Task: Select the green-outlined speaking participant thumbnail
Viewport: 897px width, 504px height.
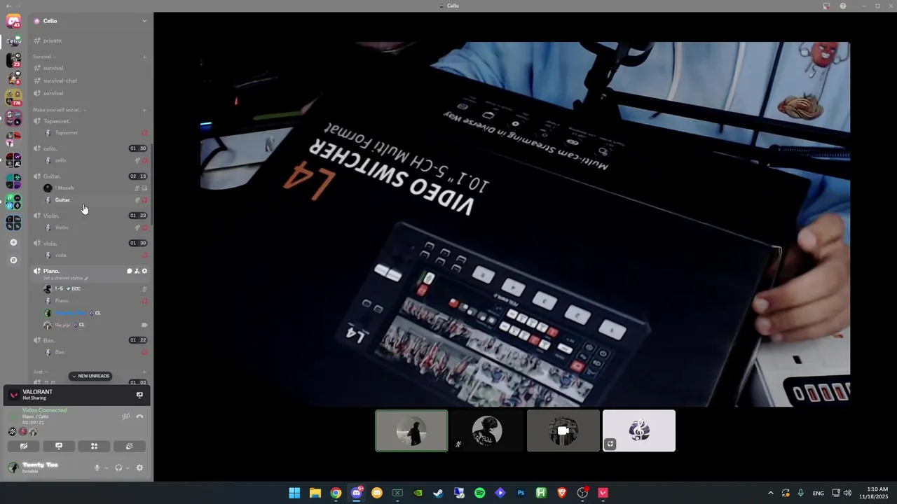Action: tap(411, 430)
